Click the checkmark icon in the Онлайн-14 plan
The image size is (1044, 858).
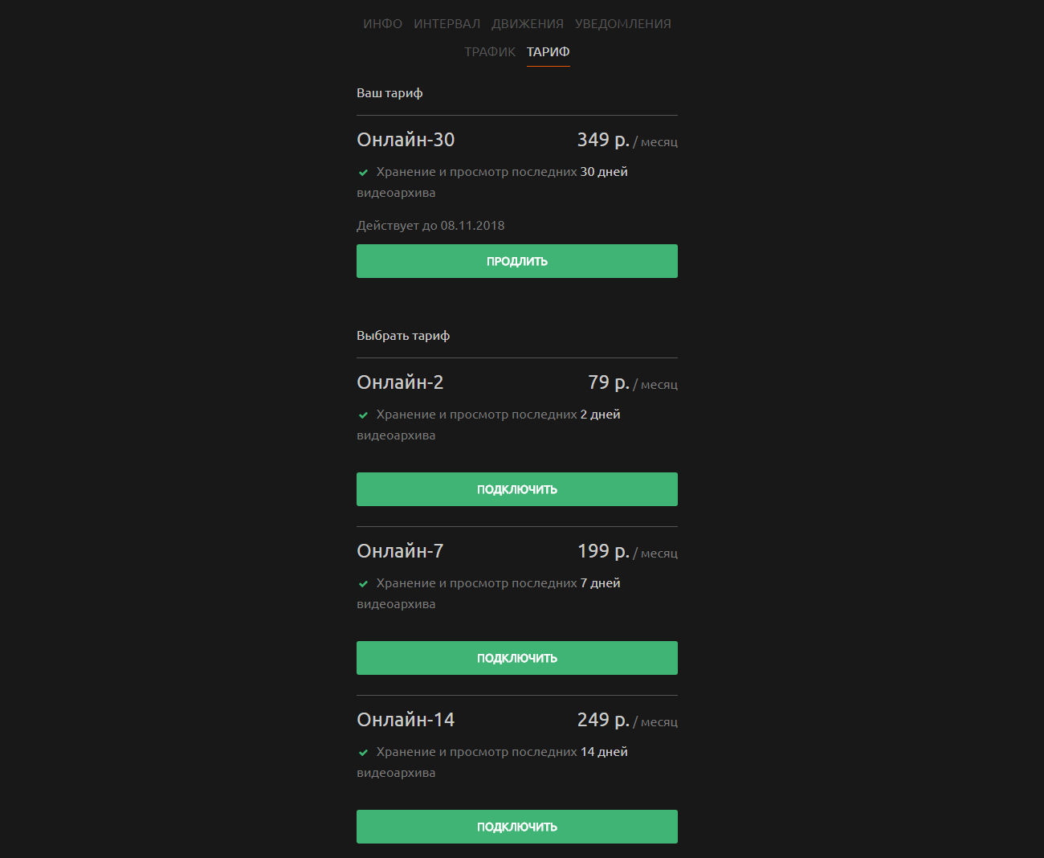tap(364, 751)
